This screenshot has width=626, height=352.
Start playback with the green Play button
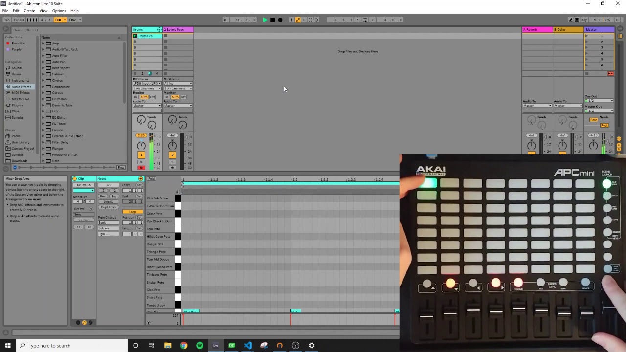pos(265,20)
